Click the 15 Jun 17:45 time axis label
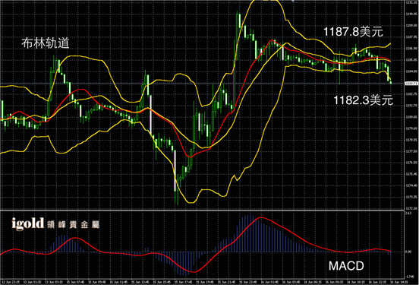 pos(184,282)
